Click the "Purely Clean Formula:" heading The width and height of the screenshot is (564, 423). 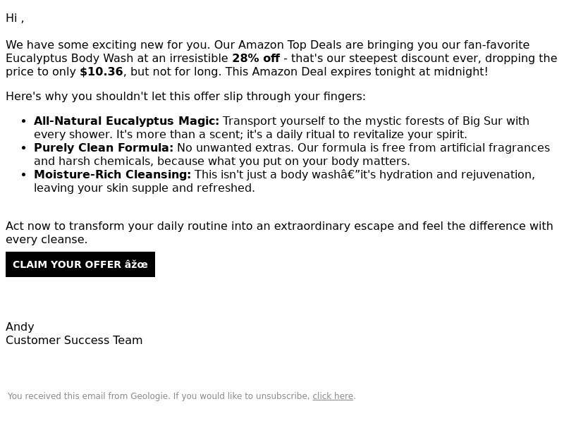tap(104, 148)
